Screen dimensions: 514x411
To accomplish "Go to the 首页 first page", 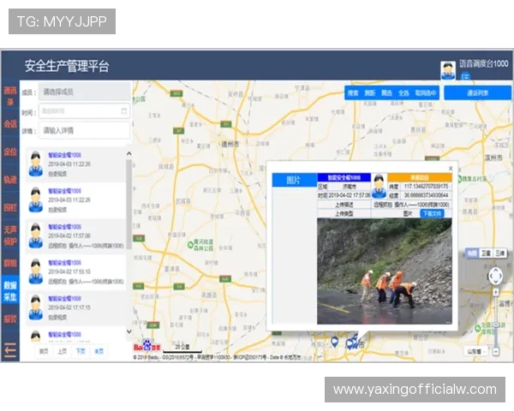I will click(x=44, y=351).
